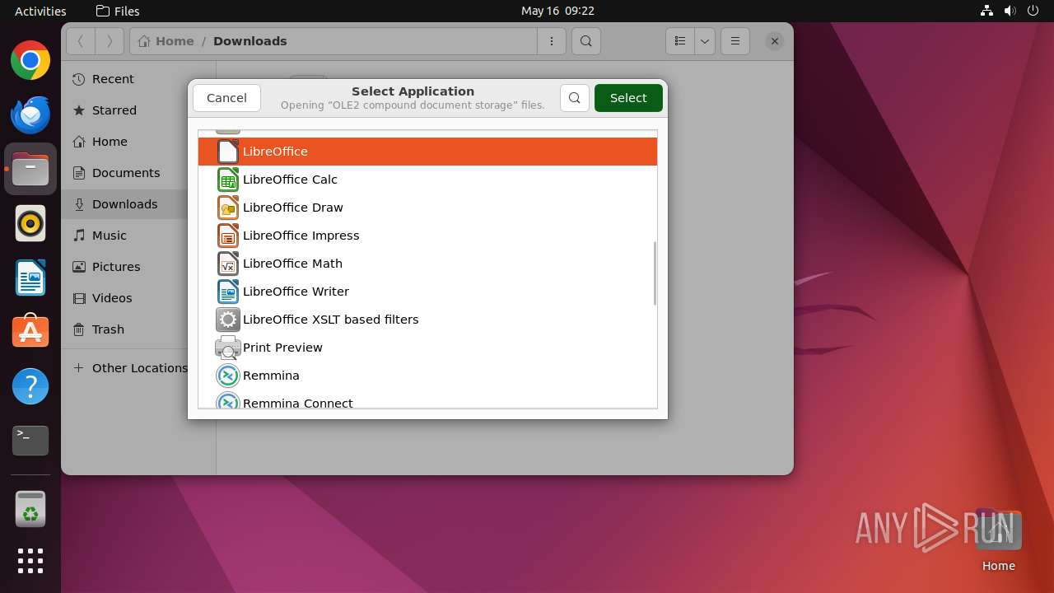1054x593 pixels.
Task: Open LibreOffice Writer from the dock
Action: [x=30, y=278]
